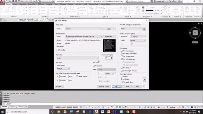Toggle the Fit to paper checkbox
Viewport: 203px width, 114px height.
(x=94, y=66)
